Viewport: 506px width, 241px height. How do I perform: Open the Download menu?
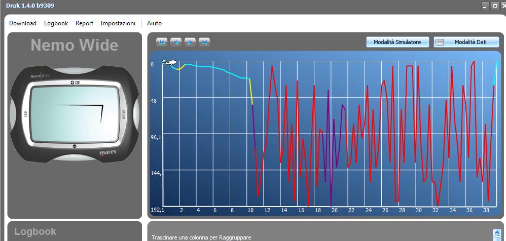tap(23, 23)
